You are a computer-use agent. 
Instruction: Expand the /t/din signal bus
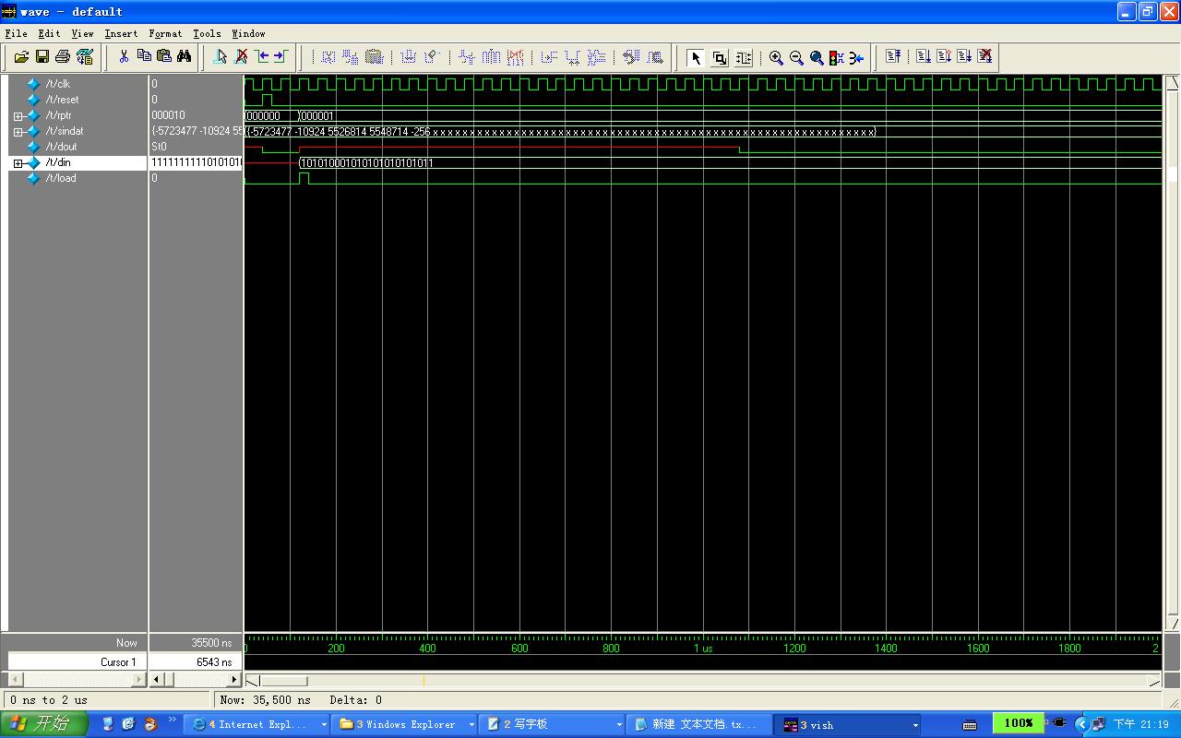pos(18,163)
